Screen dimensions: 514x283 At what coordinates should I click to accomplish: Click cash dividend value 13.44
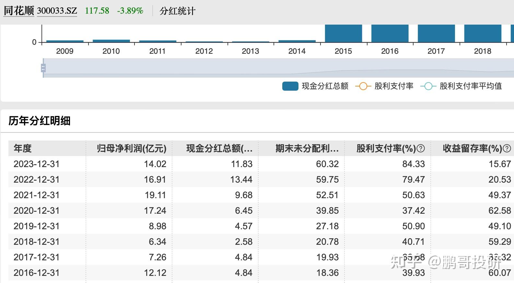(241, 180)
